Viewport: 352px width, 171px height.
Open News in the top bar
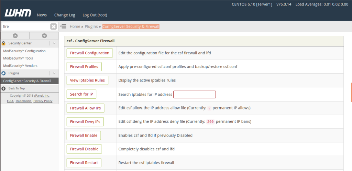42,15
